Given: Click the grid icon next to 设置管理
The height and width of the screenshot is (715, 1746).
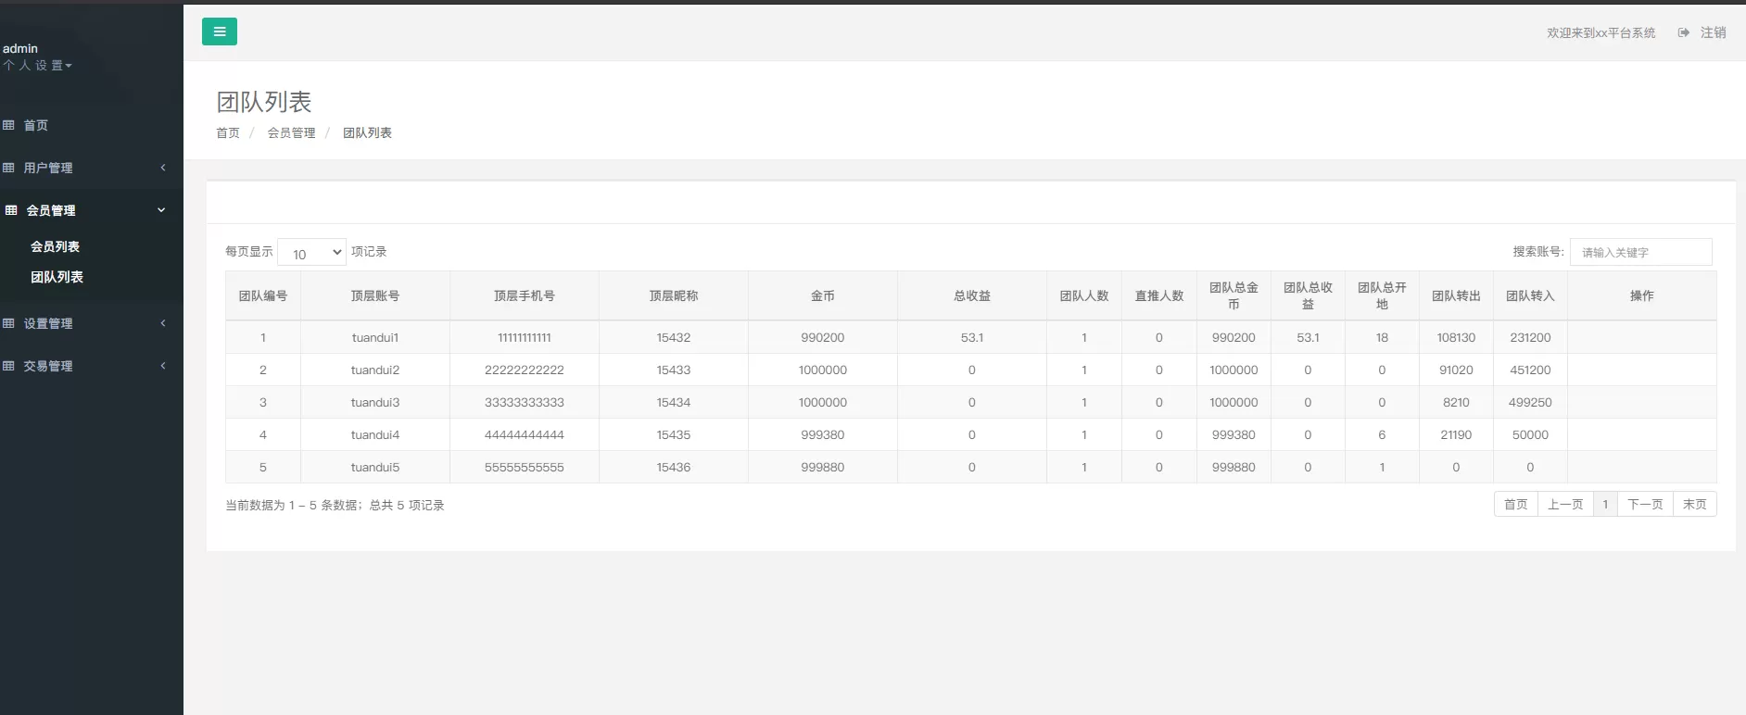Looking at the screenshot, I should pyautogui.click(x=8, y=323).
